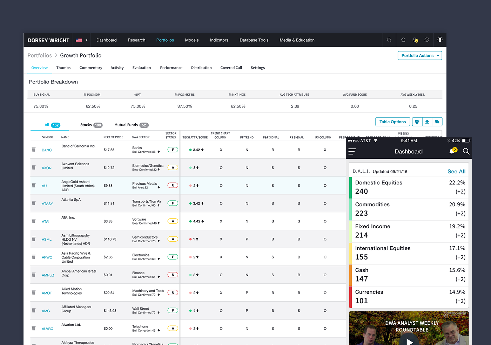The width and height of the screenshot is (491, 345).
Task: Click the U sector status badge for AU
Action: click(173, 185)
